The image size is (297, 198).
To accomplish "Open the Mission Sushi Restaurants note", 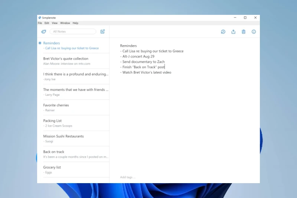I will tap(74, 139).
